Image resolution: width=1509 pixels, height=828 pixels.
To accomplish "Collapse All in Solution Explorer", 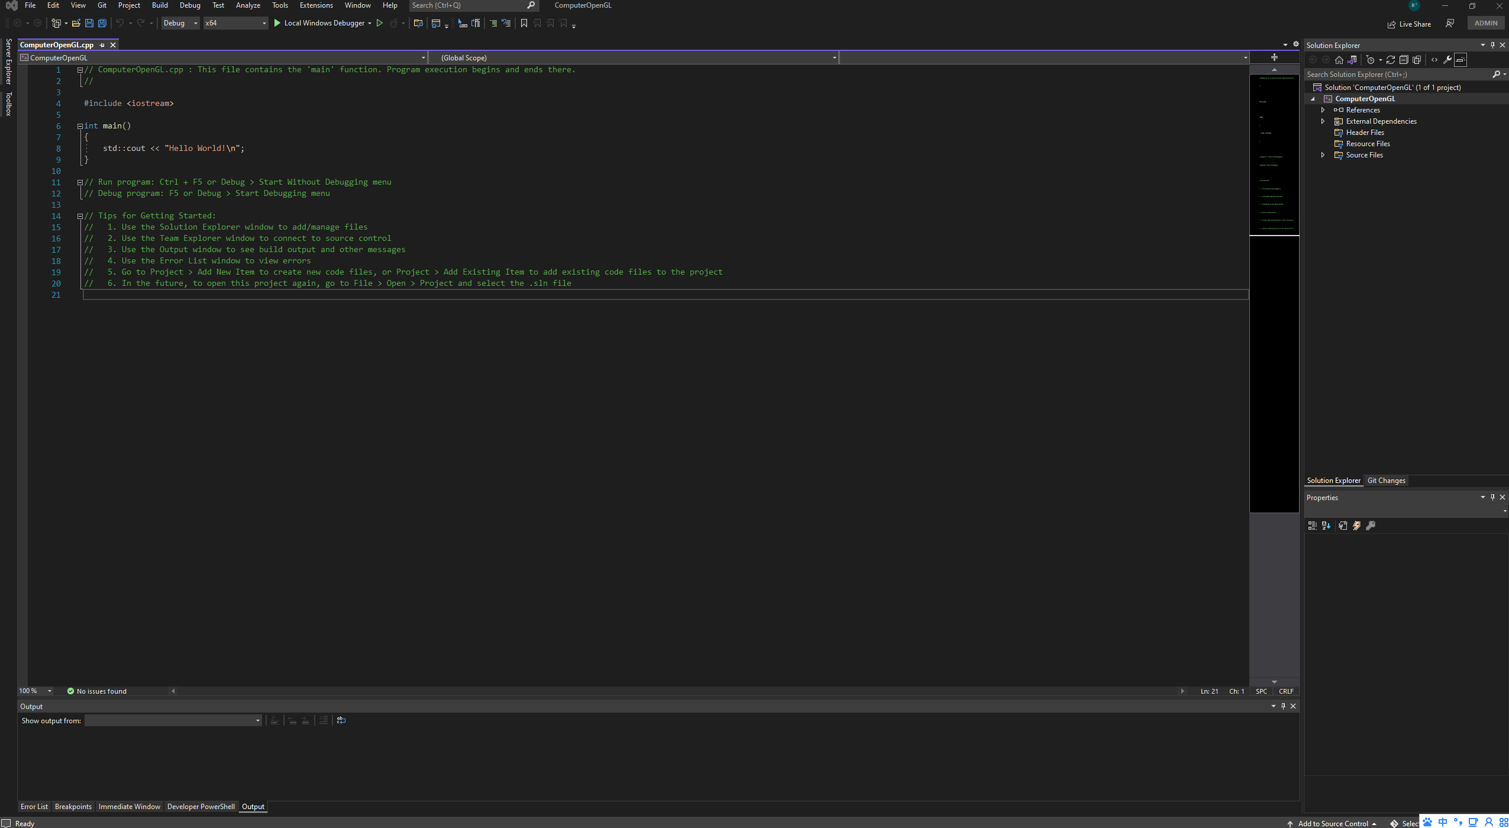I will point(1404,60).
